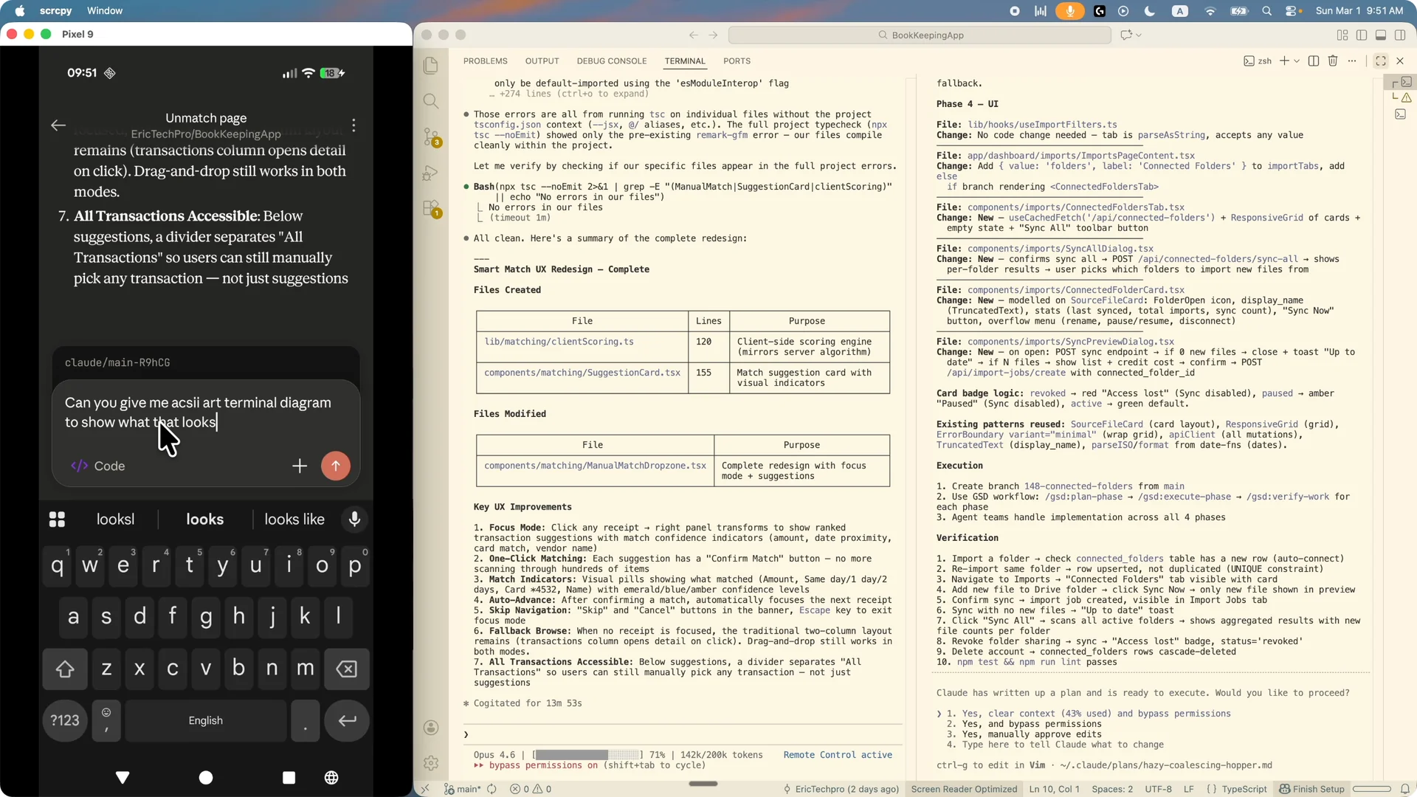Toggle primary side bar layout icon

tap(1362, 35)
